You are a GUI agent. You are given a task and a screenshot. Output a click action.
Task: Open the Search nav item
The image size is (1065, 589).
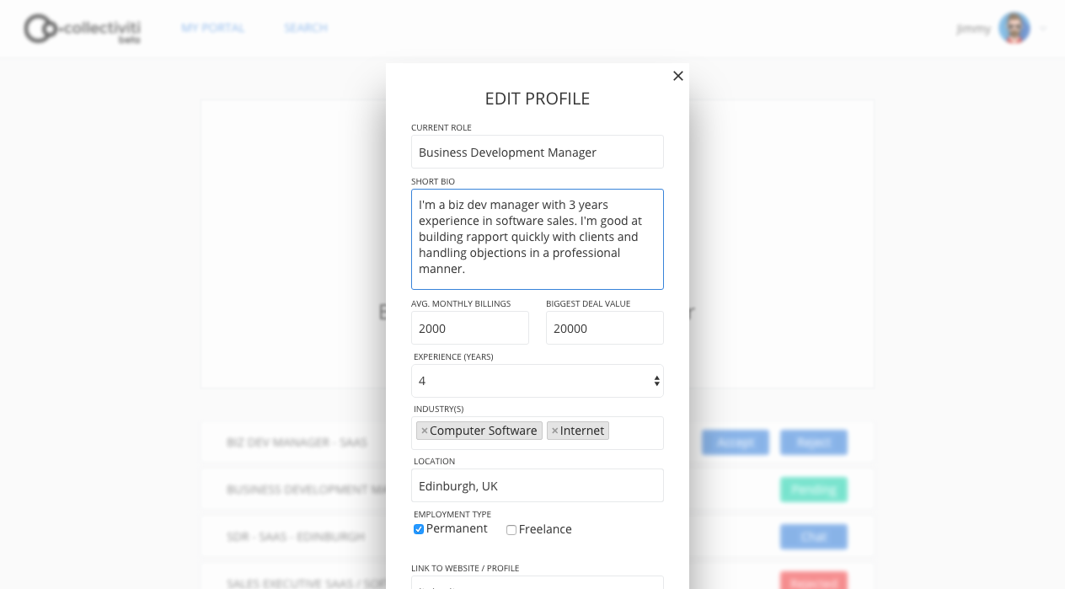(x=306, y=28)
